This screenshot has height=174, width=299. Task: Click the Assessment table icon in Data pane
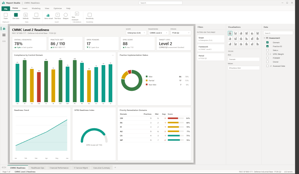click(267, 38)
